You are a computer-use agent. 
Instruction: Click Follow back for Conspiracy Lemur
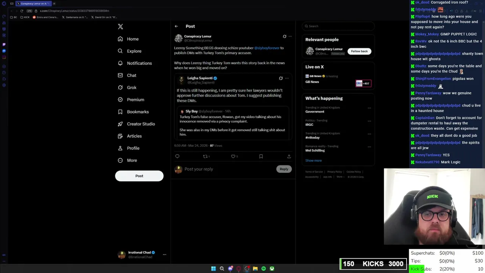(359, 51)
